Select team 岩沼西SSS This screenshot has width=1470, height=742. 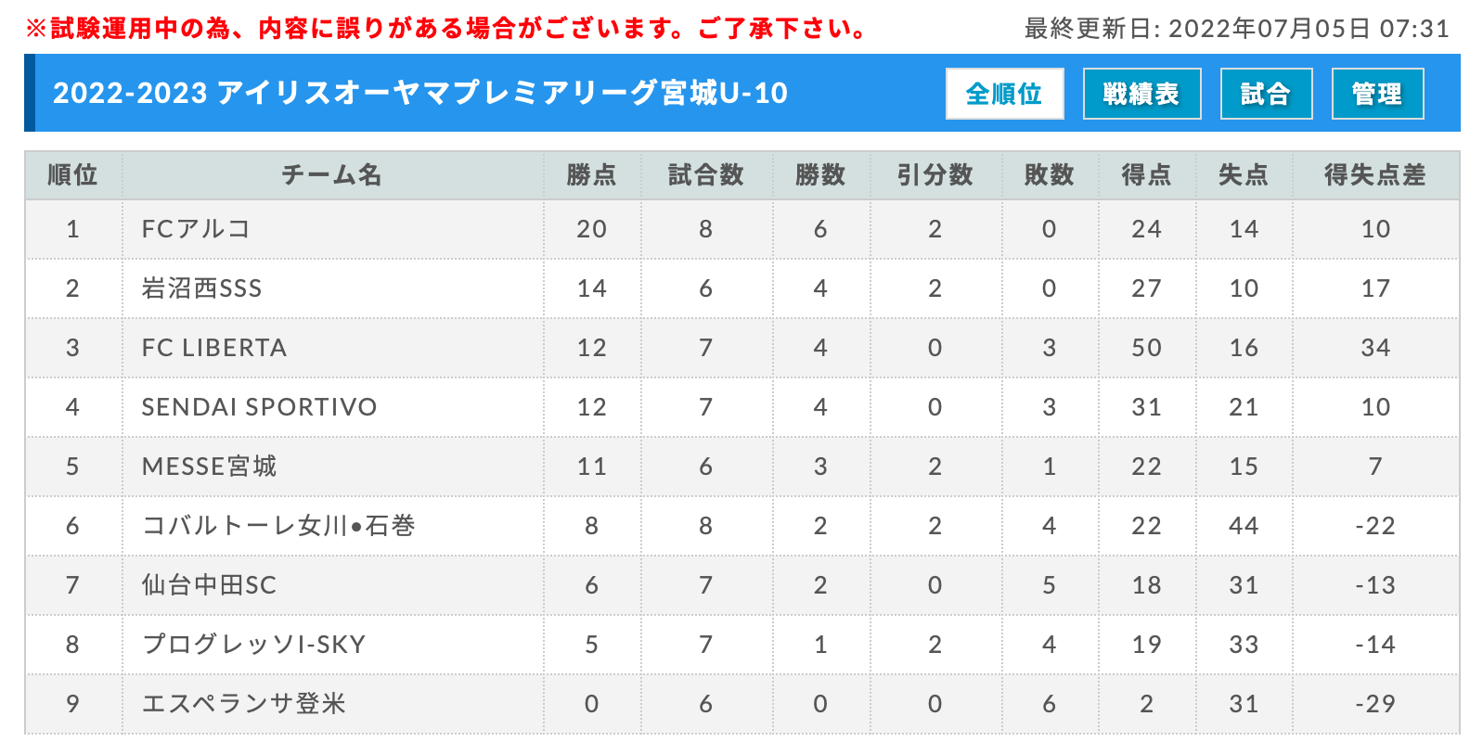pyautogui.click(x=201, y=288)
